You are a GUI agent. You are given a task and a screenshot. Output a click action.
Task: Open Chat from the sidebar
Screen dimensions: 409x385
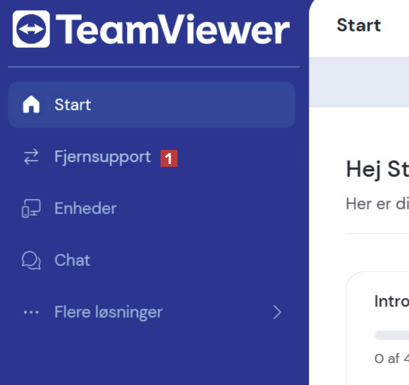pyautogui.click(x=73, y=260)
